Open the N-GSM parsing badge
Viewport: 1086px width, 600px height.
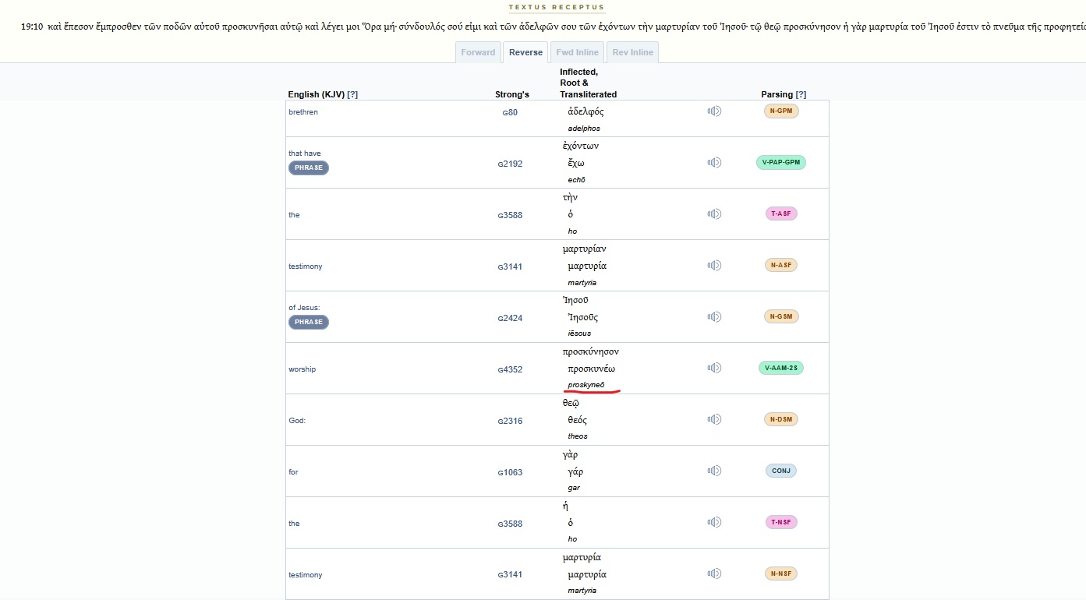(782, 317)
